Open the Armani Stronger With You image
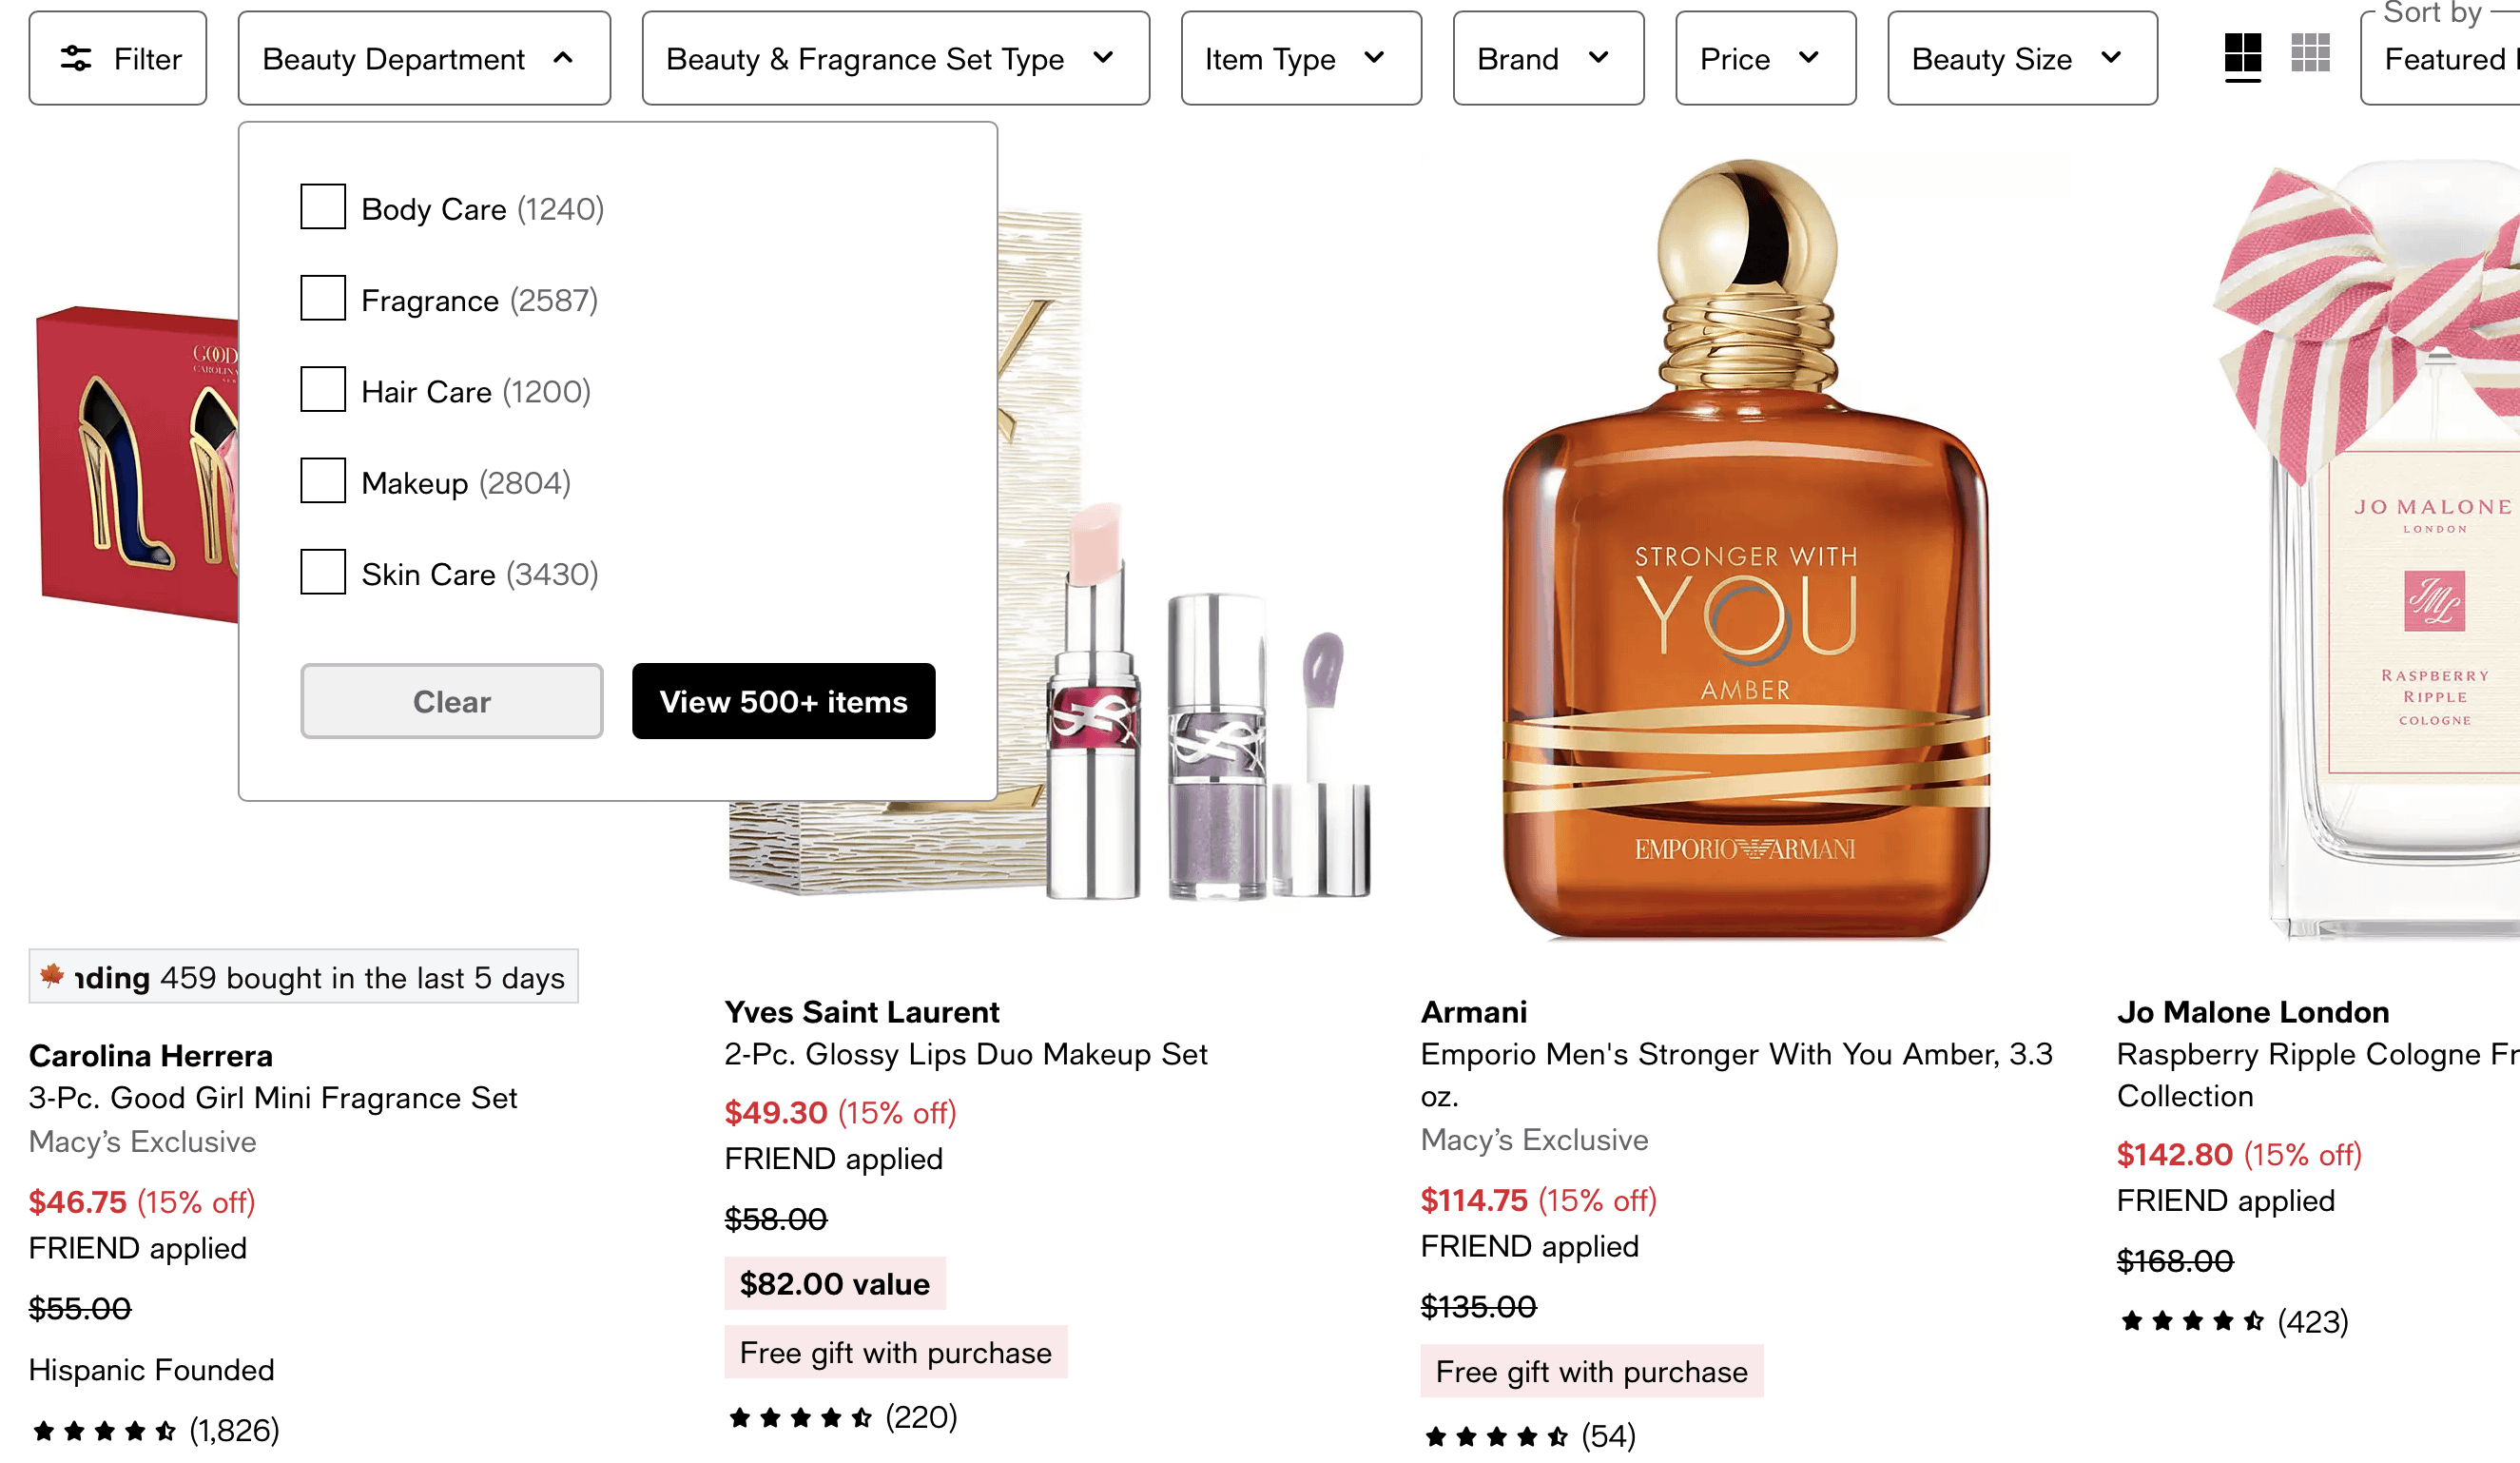The width and height of the screenshot is (2520, 1463). (1745, 550)
